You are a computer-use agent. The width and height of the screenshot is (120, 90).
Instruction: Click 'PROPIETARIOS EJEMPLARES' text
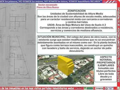pyautogui.click(x=106, y=64)
